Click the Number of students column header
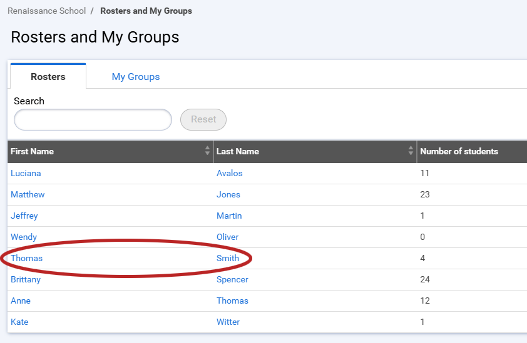 (472, 151)
